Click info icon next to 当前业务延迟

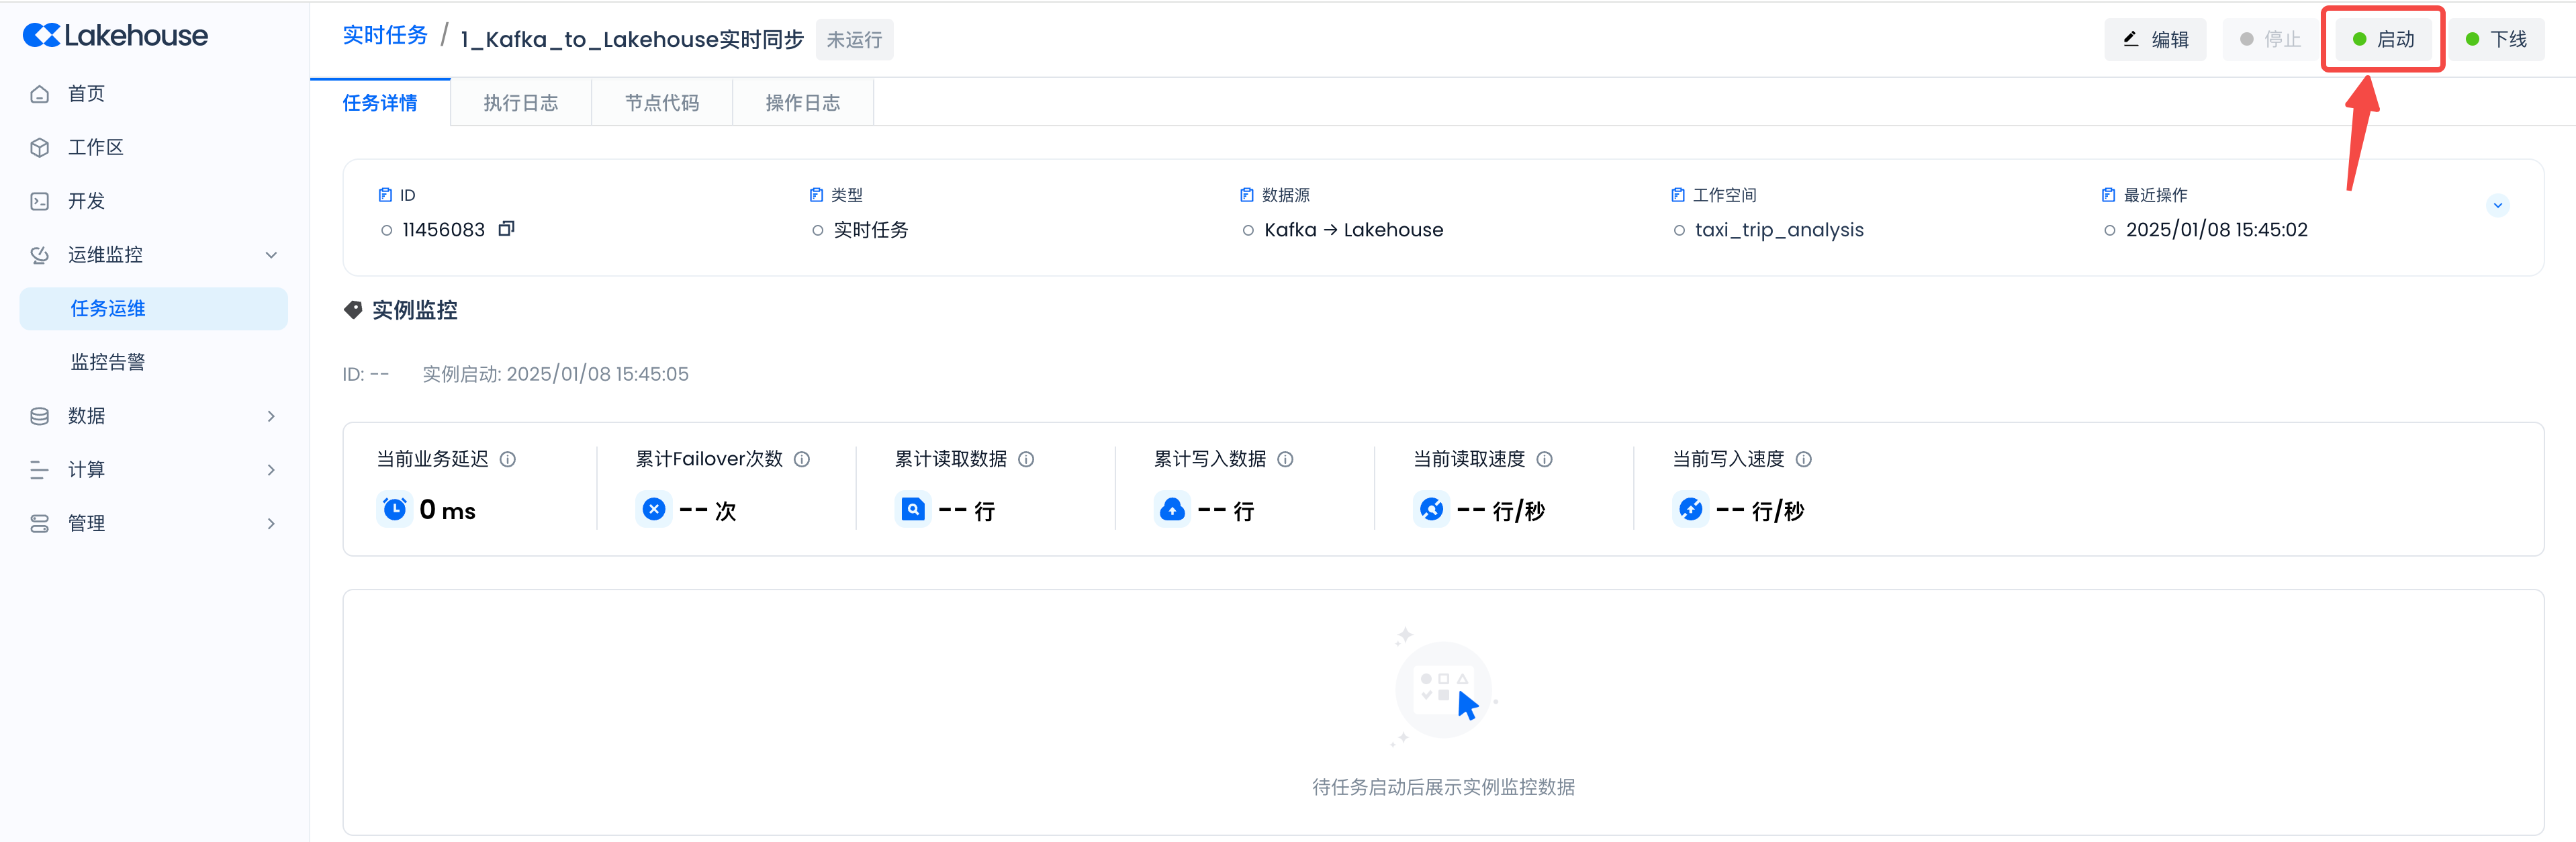pos(508,459)
